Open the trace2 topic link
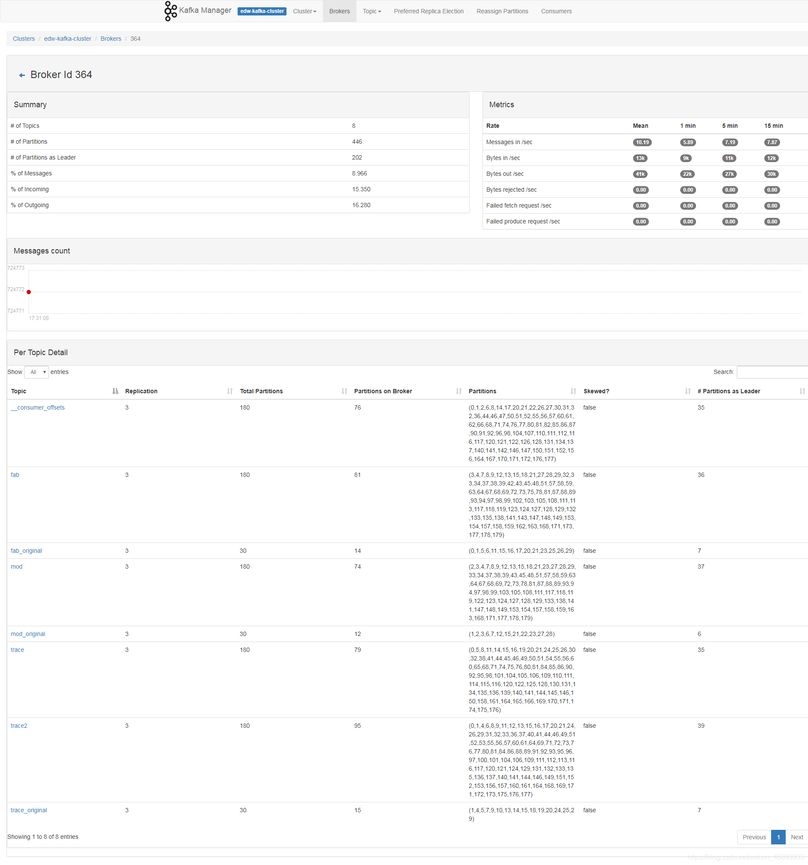This screenshot has height=865, width=808. (19, 726)
